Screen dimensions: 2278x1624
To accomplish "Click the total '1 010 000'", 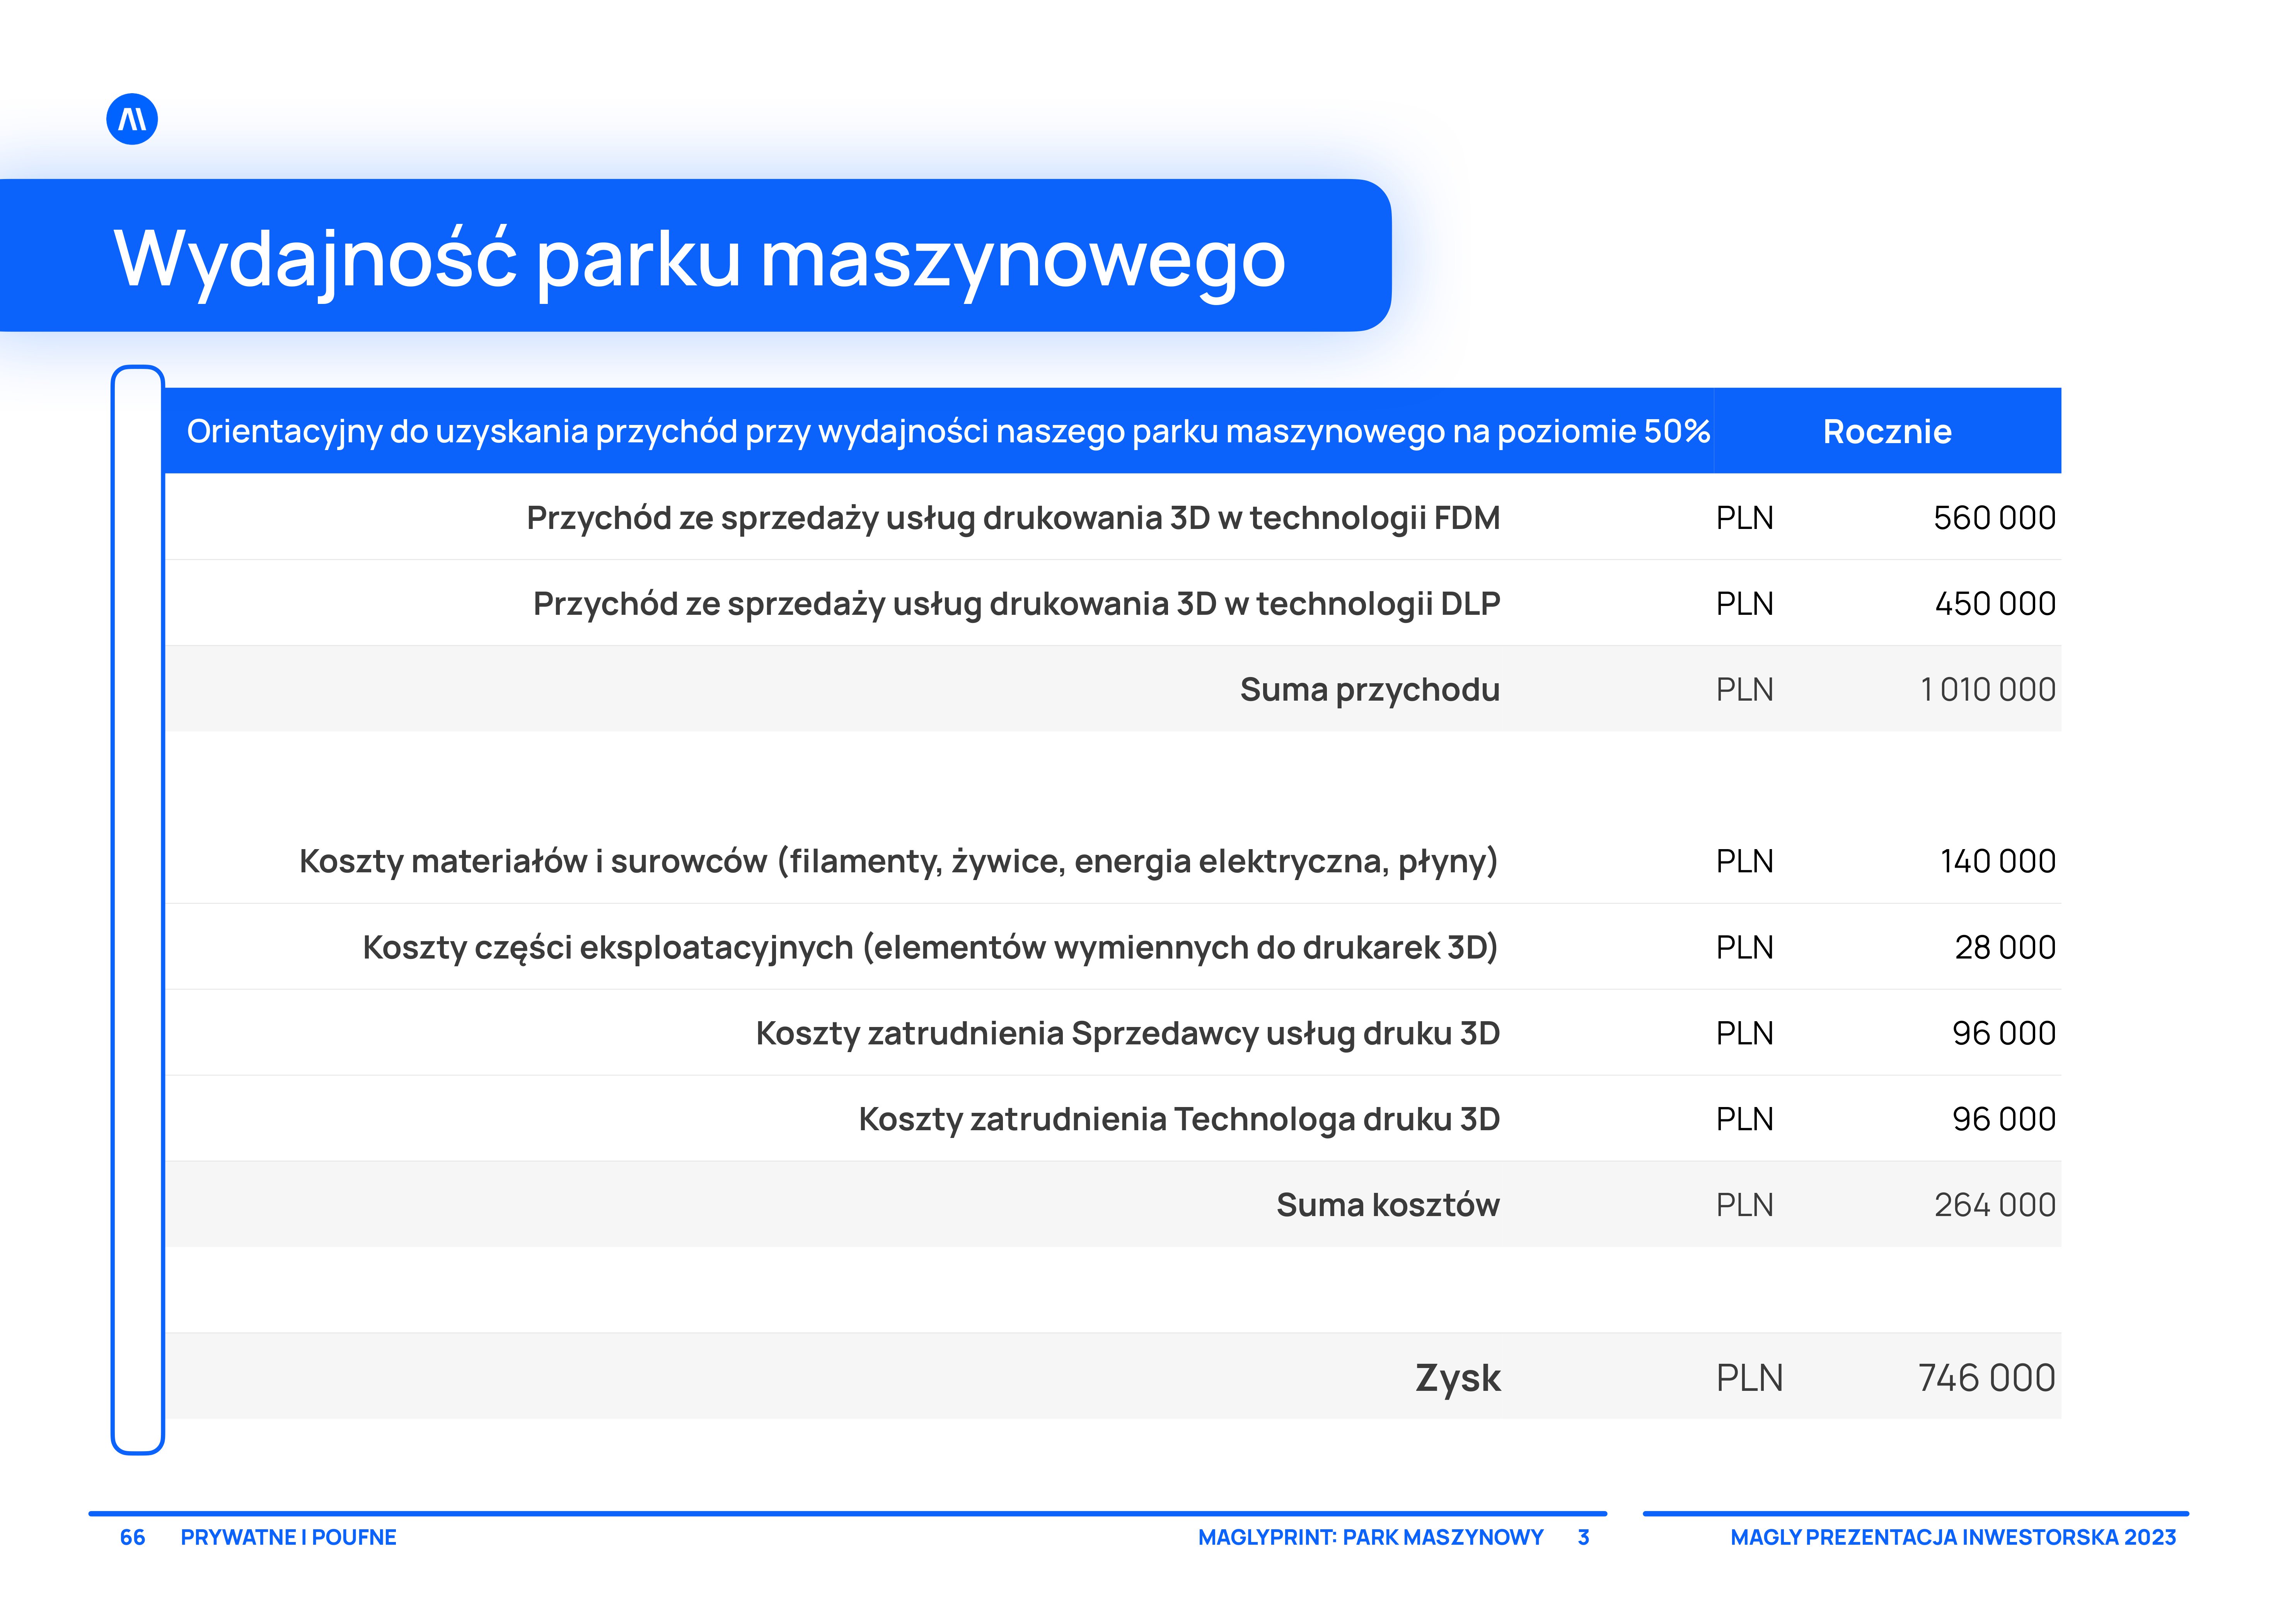I will (1988, 690).
